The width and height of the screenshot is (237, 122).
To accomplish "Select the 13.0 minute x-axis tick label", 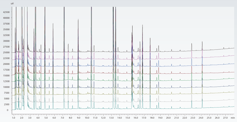I will click(111, 118).
